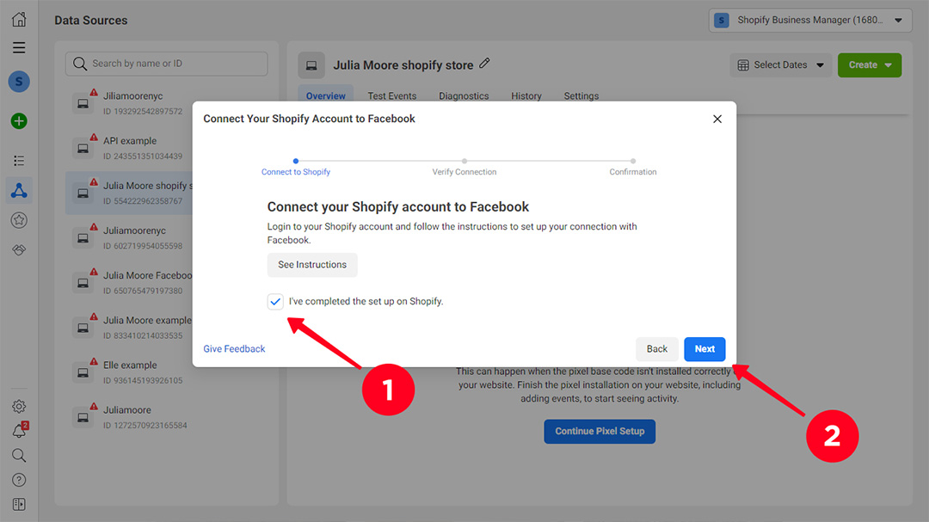Viewport: 929px width, 522px height.
Task: Switch to the History tab
Action: (x=526, y=96)
